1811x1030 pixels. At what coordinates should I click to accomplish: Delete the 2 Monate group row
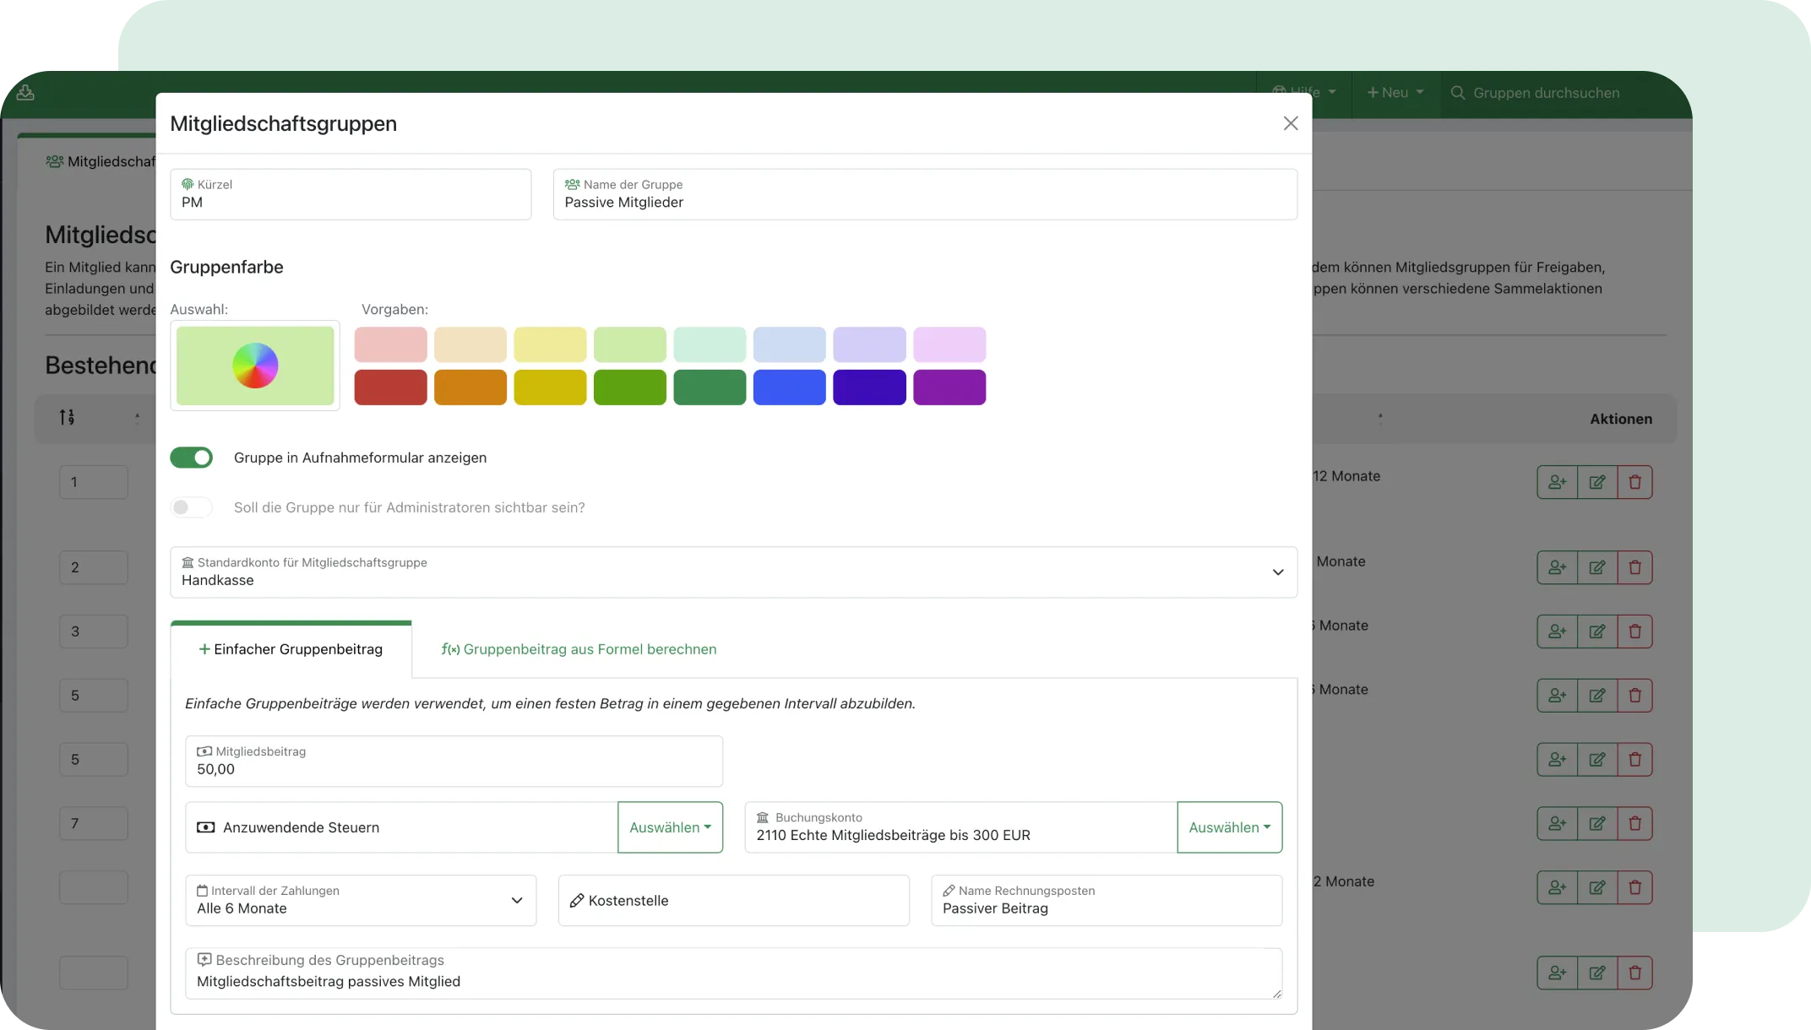[1635, 887]
